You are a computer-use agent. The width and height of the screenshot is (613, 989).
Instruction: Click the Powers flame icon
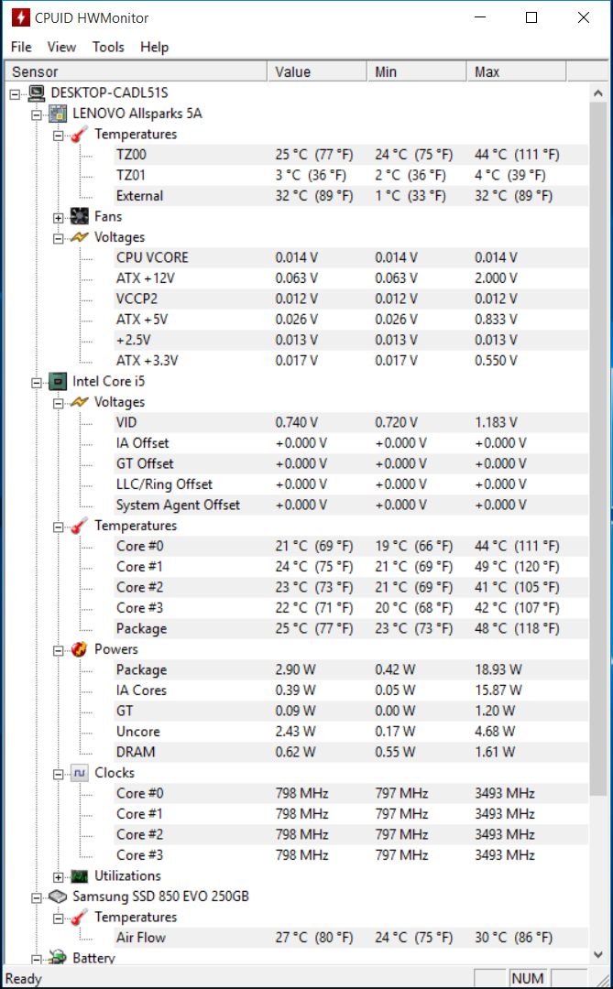(x=79, y=649)
